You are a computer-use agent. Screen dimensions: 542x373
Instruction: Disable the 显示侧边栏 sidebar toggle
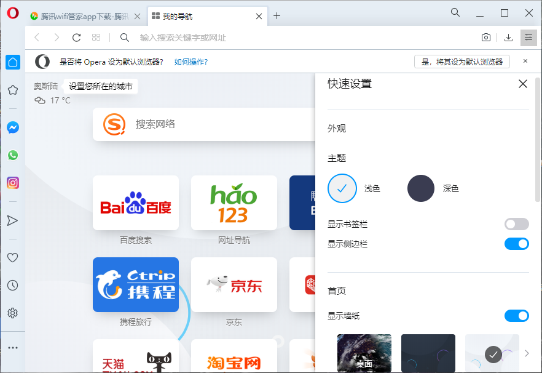(517, 244)
